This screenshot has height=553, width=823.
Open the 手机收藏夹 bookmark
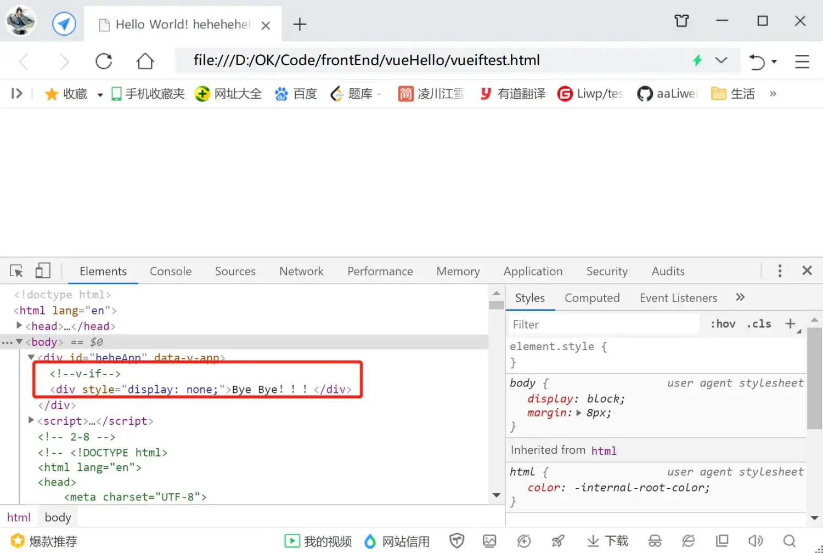(148, 94)
